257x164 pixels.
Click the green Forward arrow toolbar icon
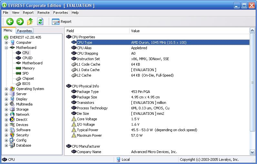[20, 22]
